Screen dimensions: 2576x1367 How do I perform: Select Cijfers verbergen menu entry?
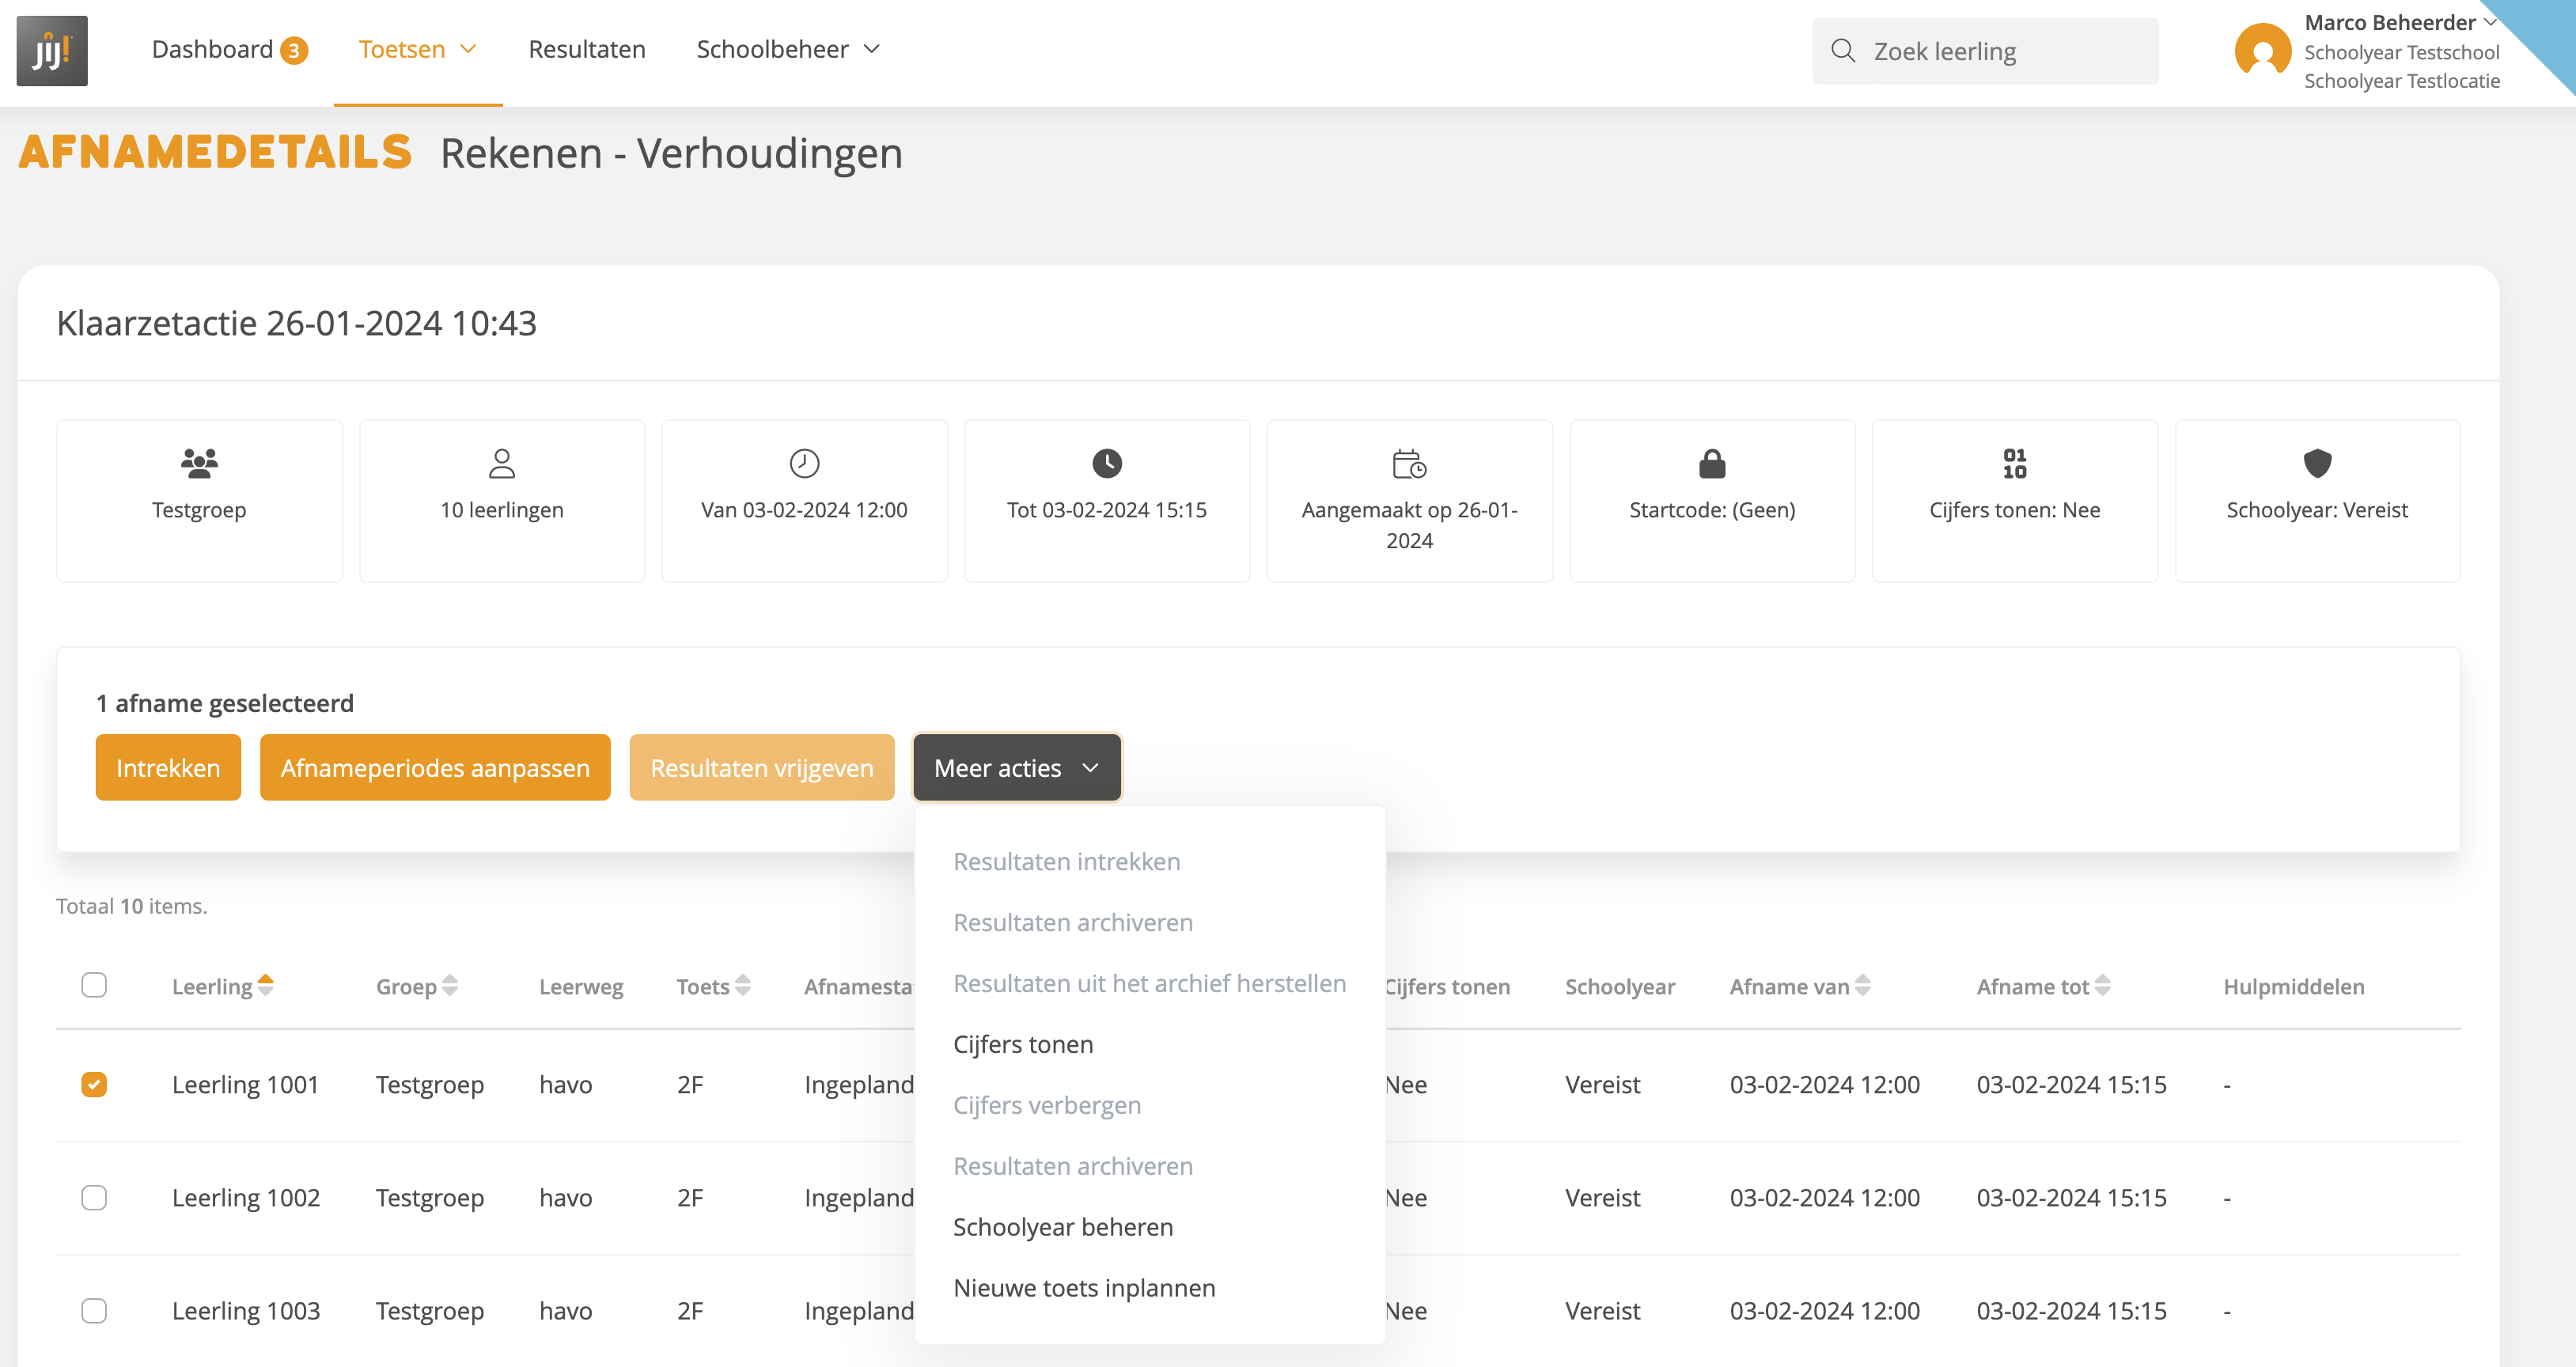pyautogui.click(x=1047, y=1105)
